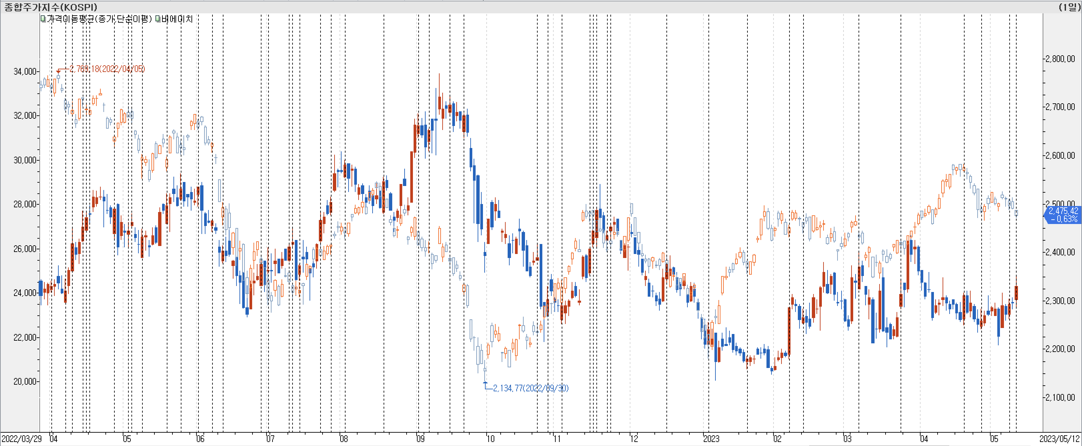
Task: Select the 비에이치 overlay legend label
Action: tap(177, 19)
